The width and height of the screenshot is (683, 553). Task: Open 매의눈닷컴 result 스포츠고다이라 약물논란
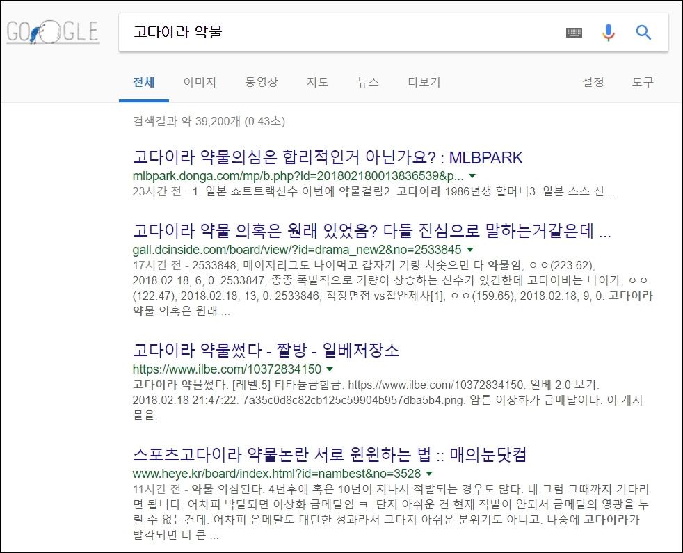click(330, 454)
